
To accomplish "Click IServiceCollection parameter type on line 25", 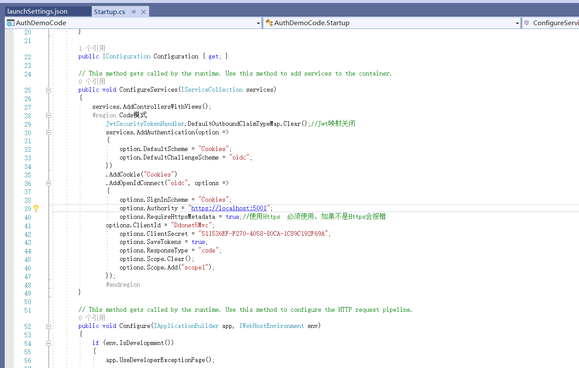I will point(212,90).
